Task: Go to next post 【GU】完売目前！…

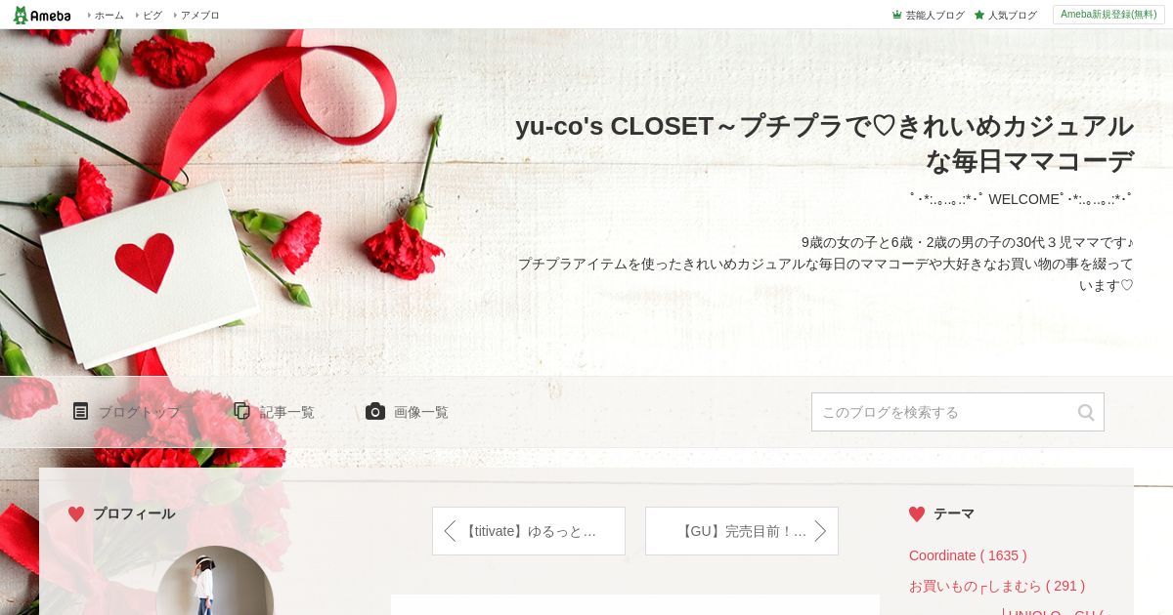Action: click(742, 531)
